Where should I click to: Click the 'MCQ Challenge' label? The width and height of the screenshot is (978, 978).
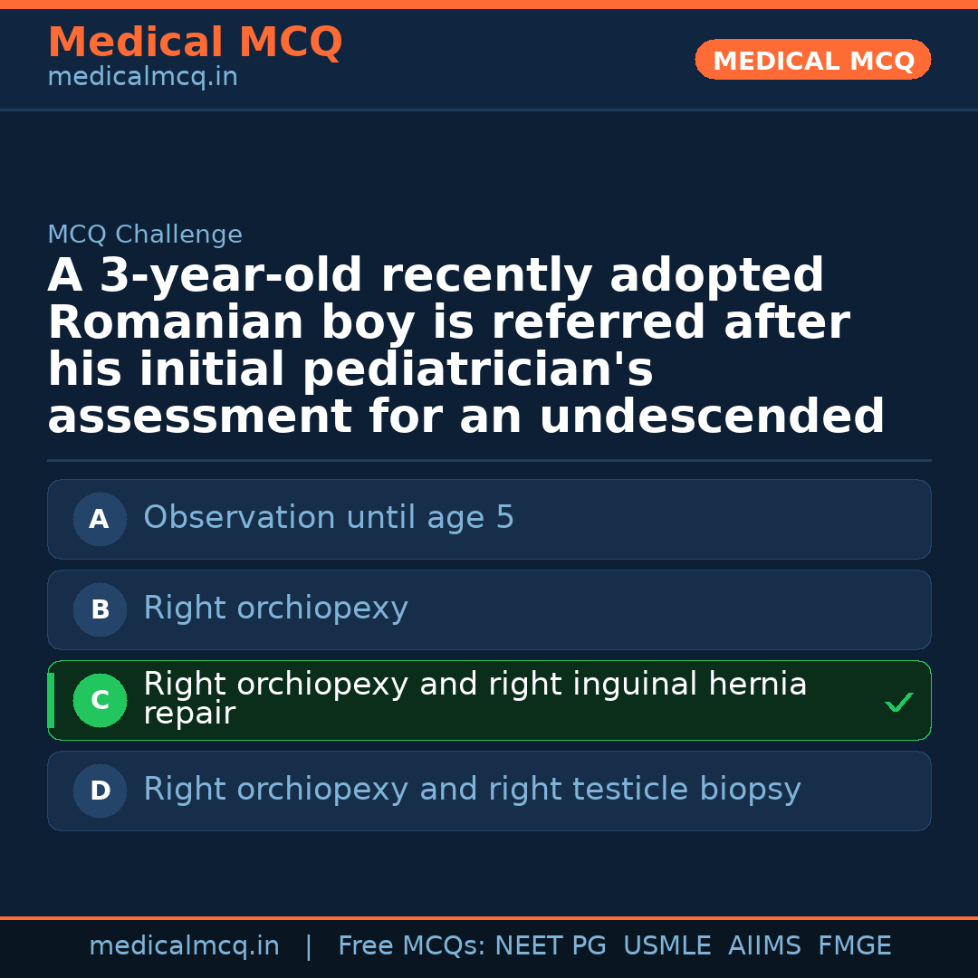click(145, 235)
